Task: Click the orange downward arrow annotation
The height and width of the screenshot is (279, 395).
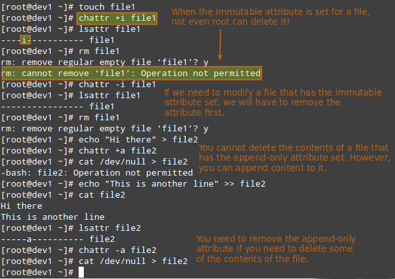Action: pos(220,46)
